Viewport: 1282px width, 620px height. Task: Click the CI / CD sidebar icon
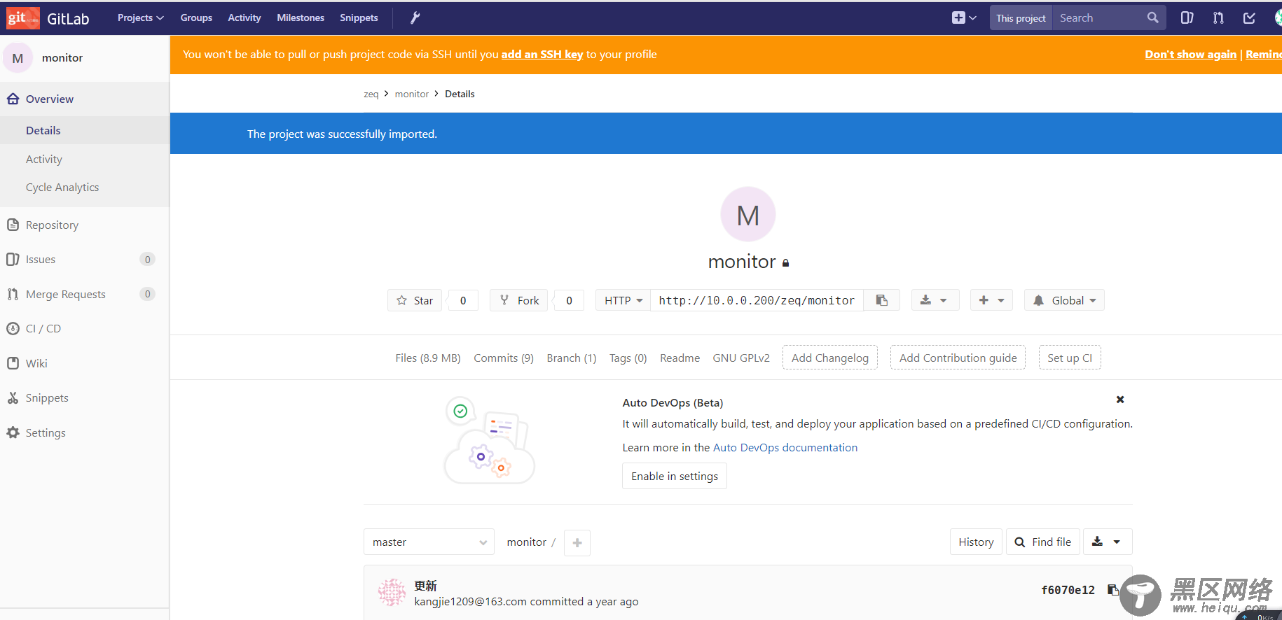pyautogui.click(x=13, y=329)
